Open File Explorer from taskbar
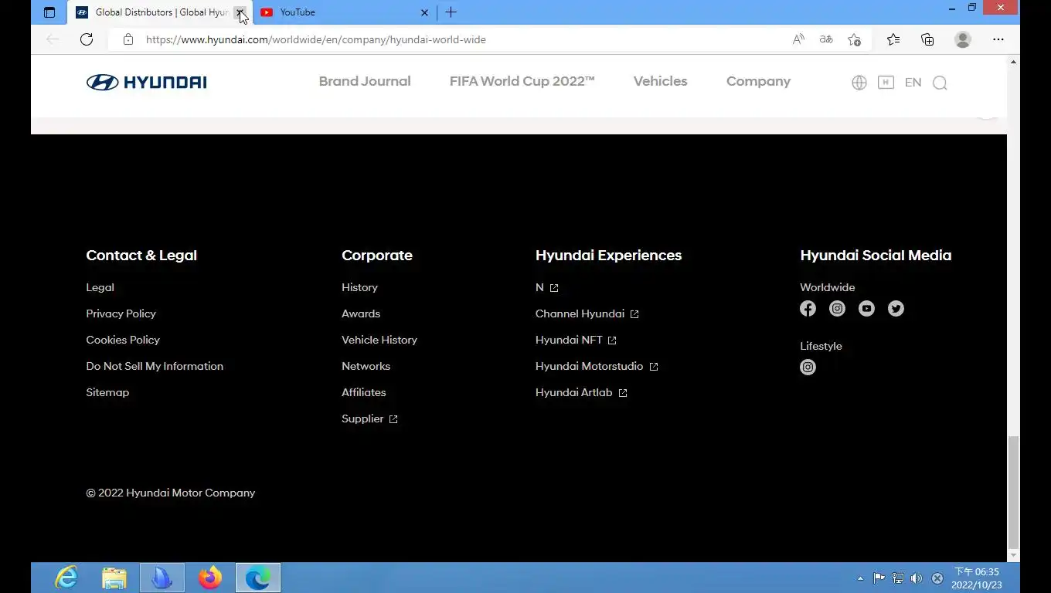This screenshot has height=593, width=1051. point(114,578)
